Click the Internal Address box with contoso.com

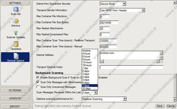[x=130, y=55]
